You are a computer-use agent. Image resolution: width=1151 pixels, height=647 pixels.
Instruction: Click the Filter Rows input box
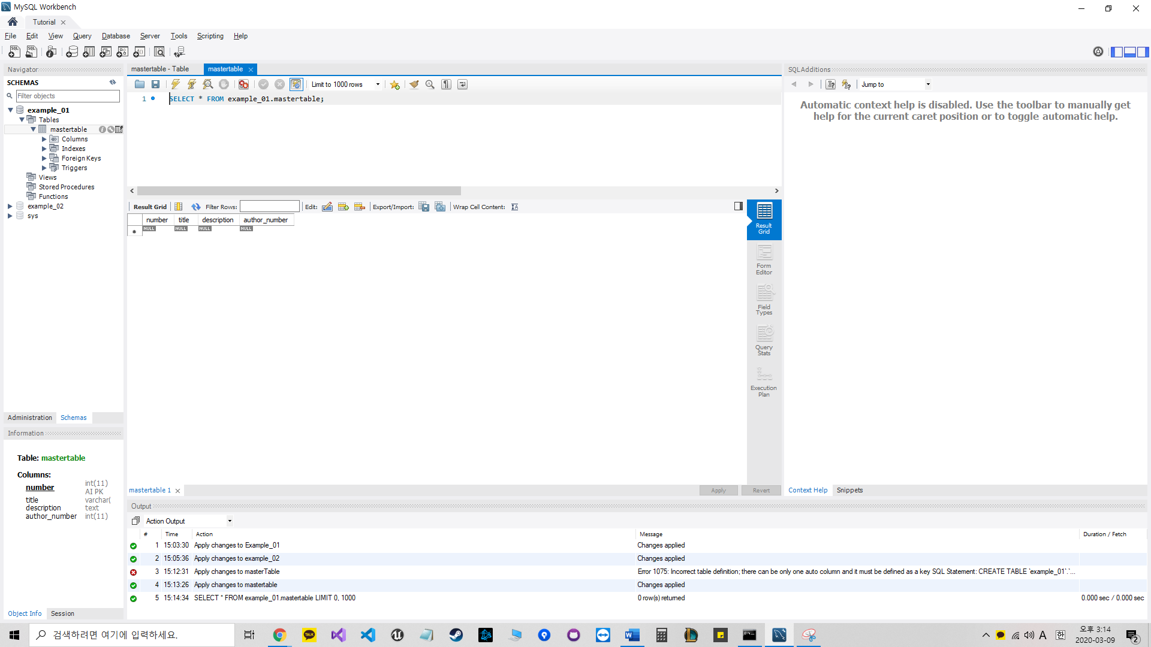(269, 207)
